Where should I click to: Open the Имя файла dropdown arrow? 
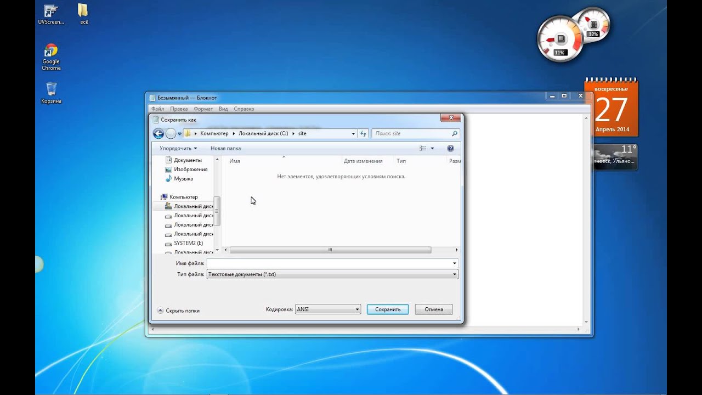(x=455, y=263)
